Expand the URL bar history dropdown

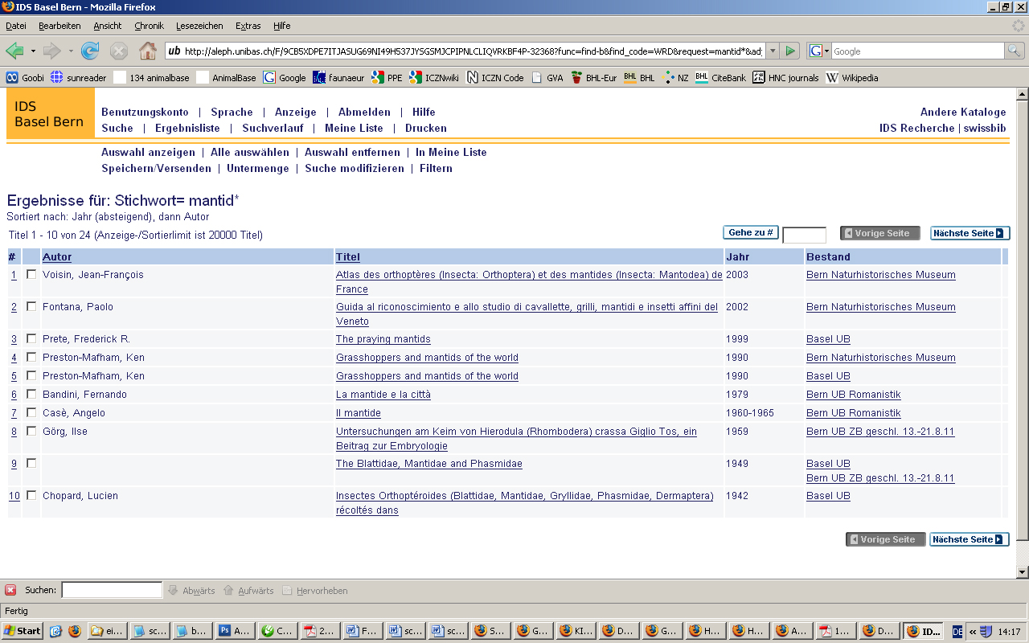point(773,51)
